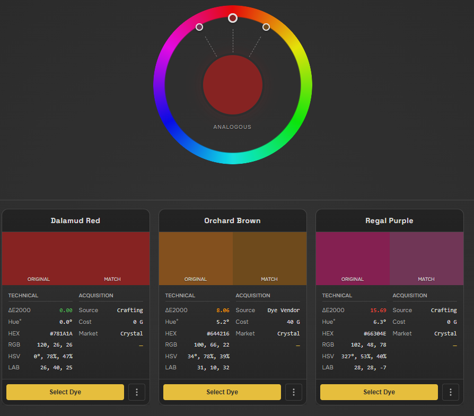Click Dalamud Red match swatch

coord(112,258)
